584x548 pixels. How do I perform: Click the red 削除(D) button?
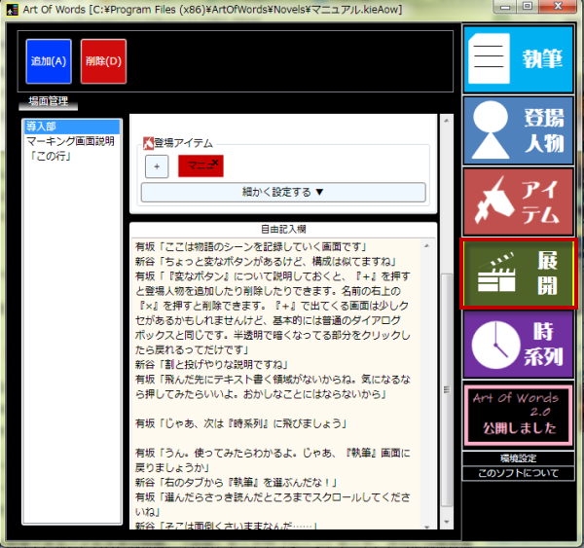(x=103, y=62)
